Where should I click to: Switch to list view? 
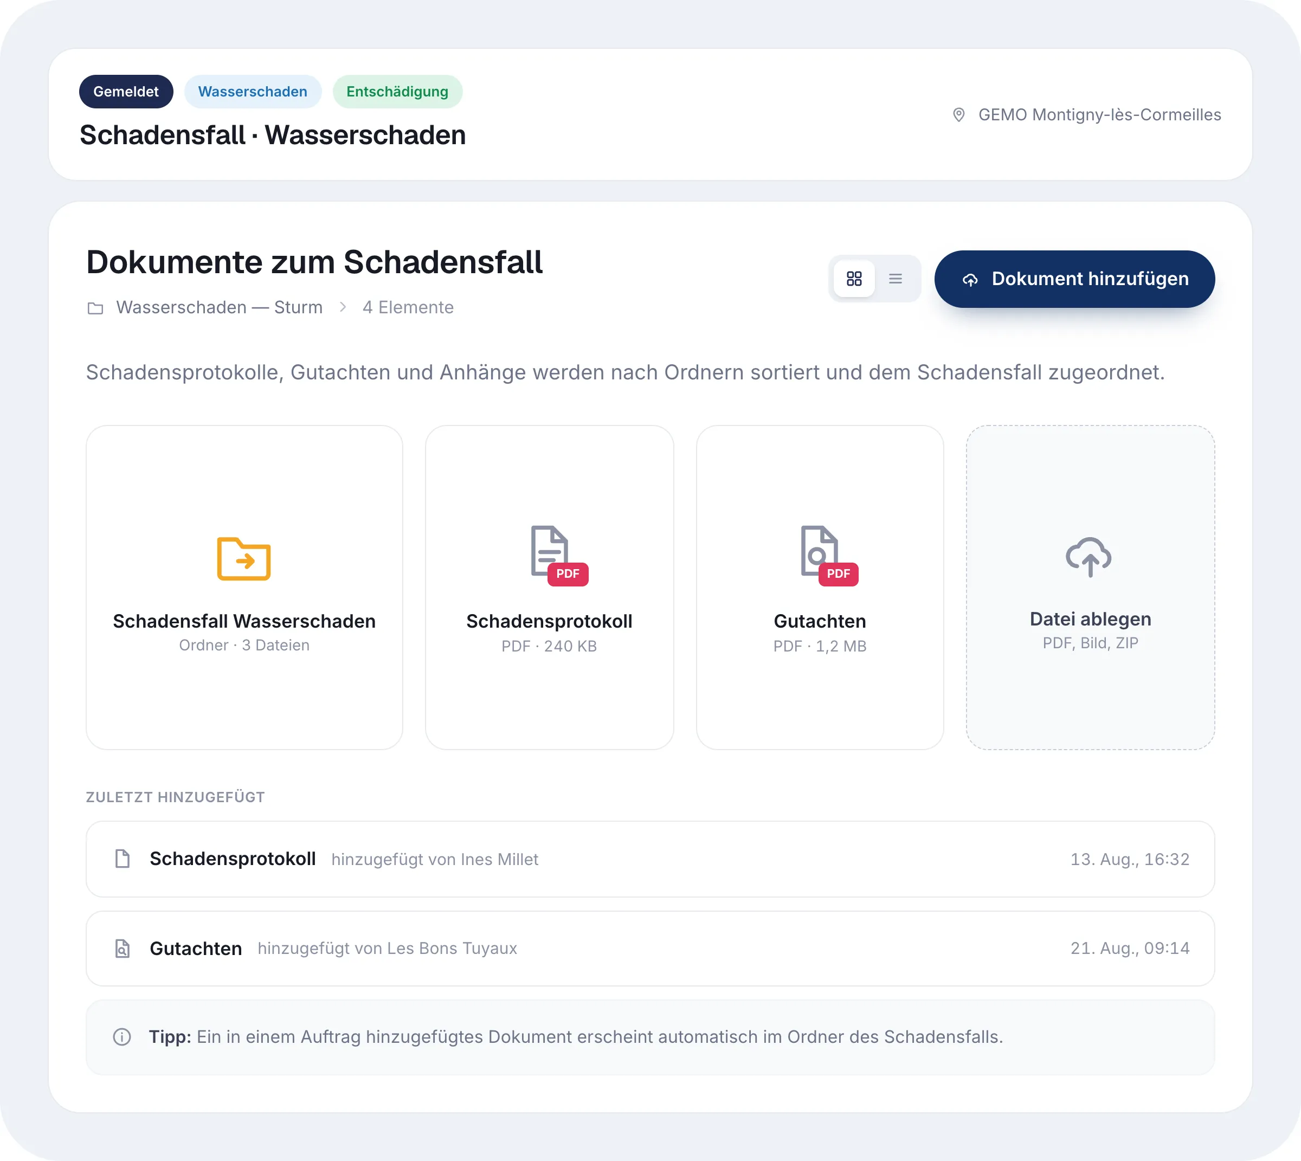[895, 279]
